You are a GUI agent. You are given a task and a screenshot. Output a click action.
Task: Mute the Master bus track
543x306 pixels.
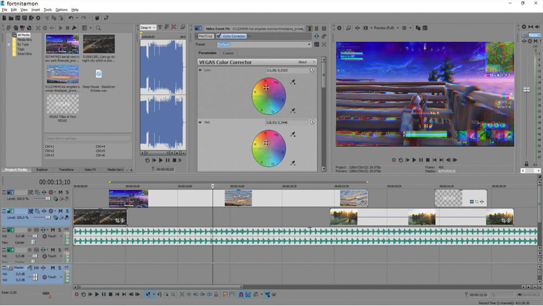(53, 267)
